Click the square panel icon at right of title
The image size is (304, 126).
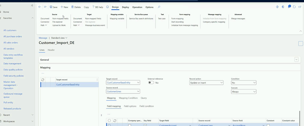[x=301, y=44]
